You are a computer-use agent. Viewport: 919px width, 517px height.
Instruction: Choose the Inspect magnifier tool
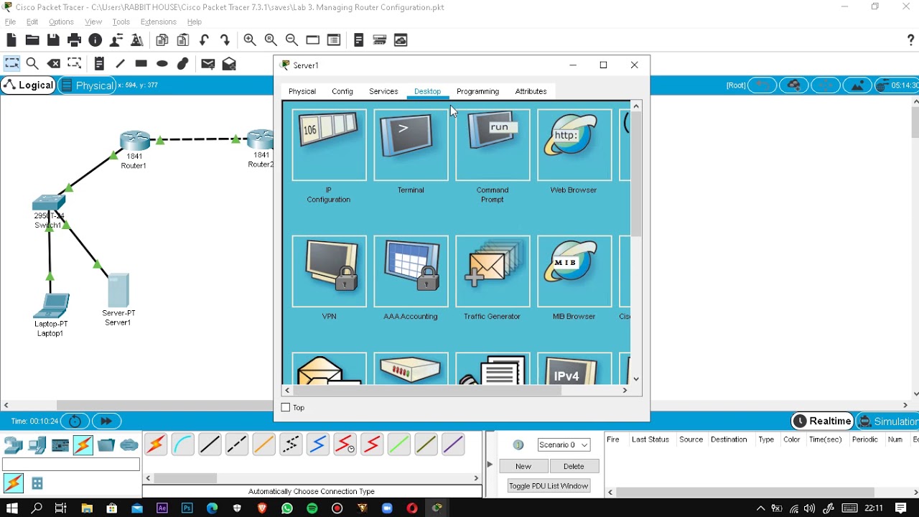tap(32, 64)
